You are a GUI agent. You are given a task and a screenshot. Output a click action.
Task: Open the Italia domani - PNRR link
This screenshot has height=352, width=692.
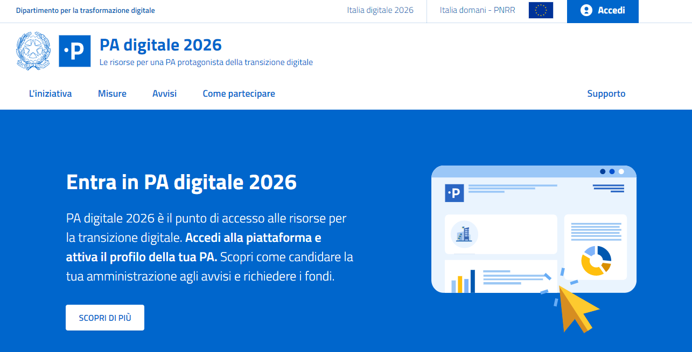pos(477,10)
